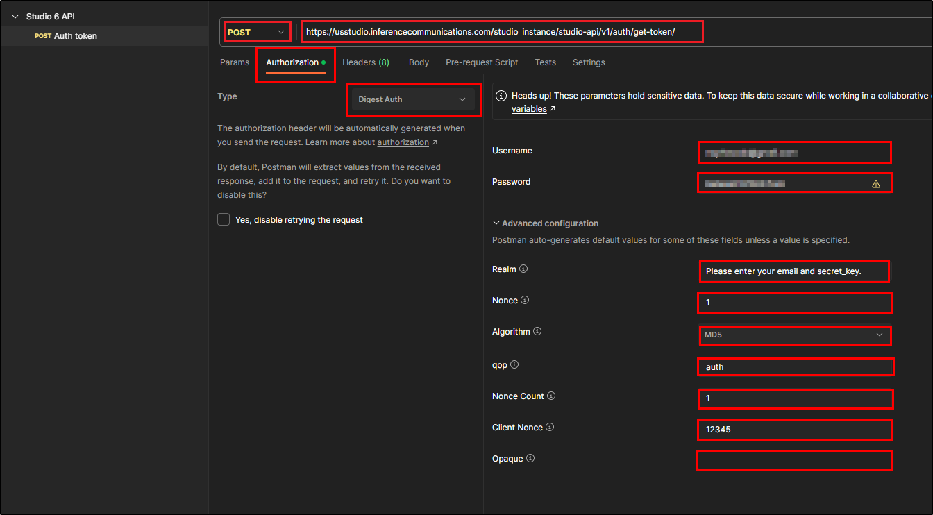933x515 pixels.
Task: Click the Opaque info icon
Action: (530, 459)
